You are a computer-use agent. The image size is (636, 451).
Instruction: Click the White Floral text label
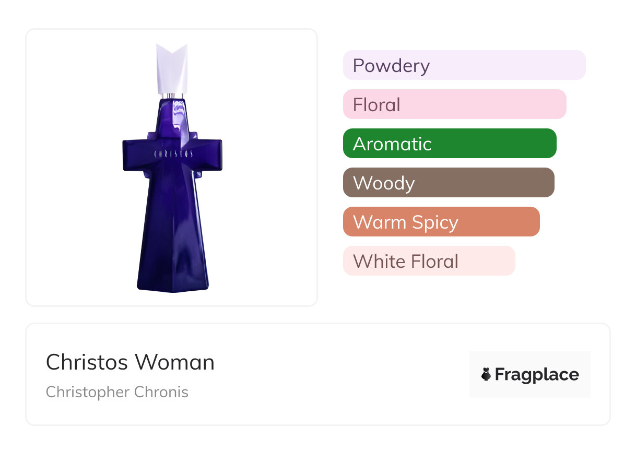(x=406, y=262)
